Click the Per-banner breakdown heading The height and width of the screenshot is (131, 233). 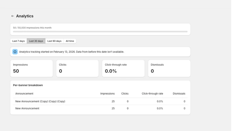coord(28,85)
